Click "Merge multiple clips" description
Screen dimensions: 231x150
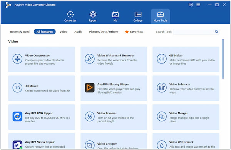189,120
